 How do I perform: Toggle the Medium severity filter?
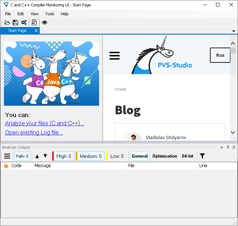tap(90, 156)
